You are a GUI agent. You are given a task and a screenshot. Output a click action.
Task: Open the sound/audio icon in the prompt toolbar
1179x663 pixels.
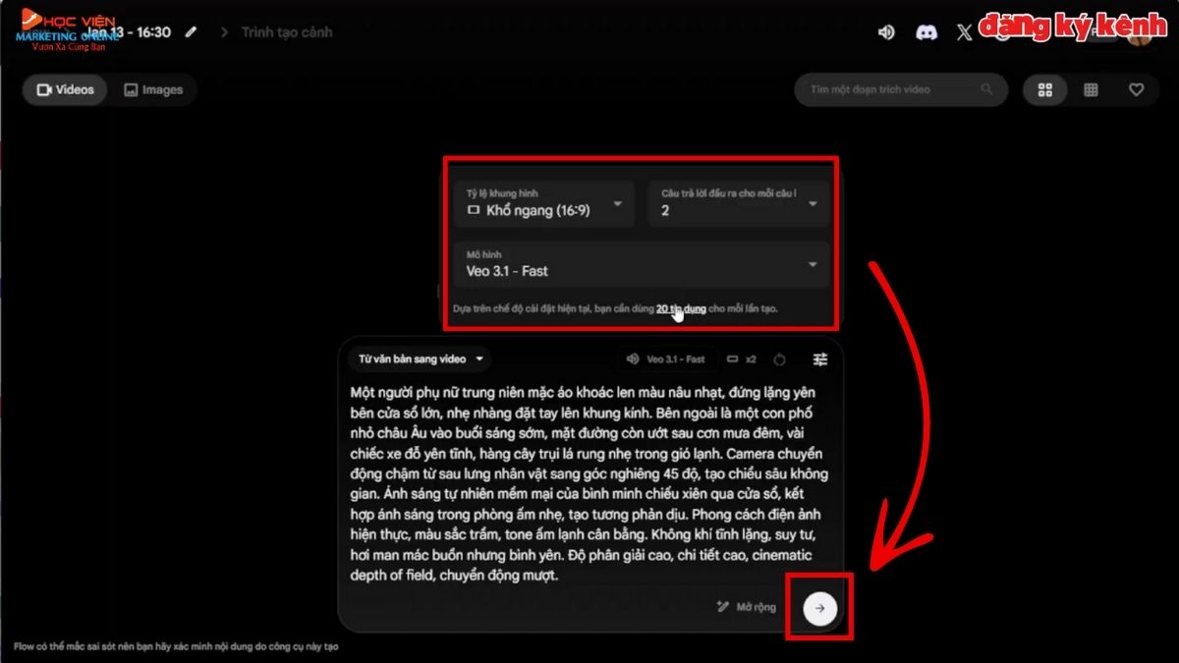(633, 359)
